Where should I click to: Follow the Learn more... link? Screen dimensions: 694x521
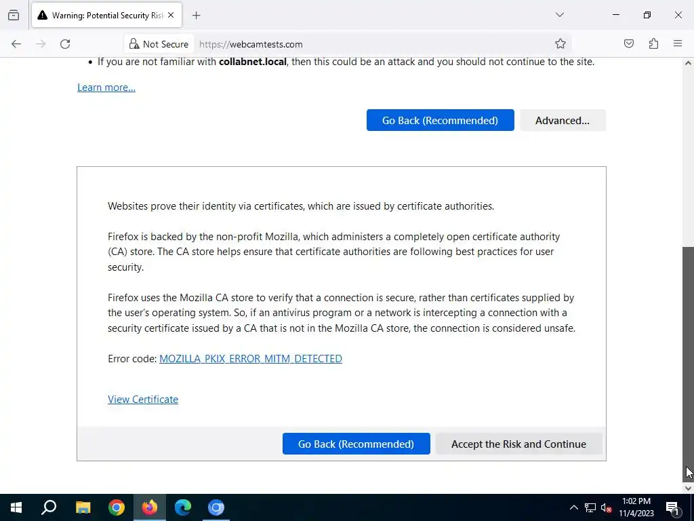point(106,88)
